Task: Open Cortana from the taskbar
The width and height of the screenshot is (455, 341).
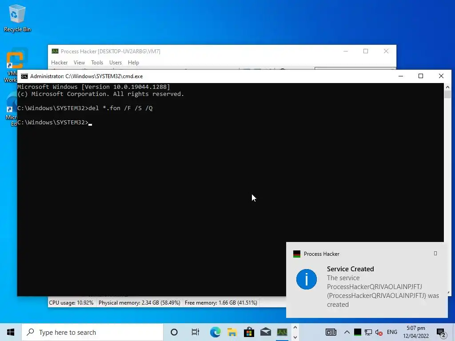Action: click(174, 332)
